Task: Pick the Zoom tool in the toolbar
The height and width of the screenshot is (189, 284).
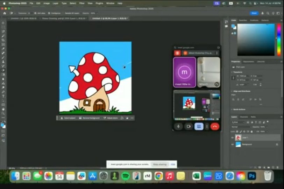Action: [3, 113]
